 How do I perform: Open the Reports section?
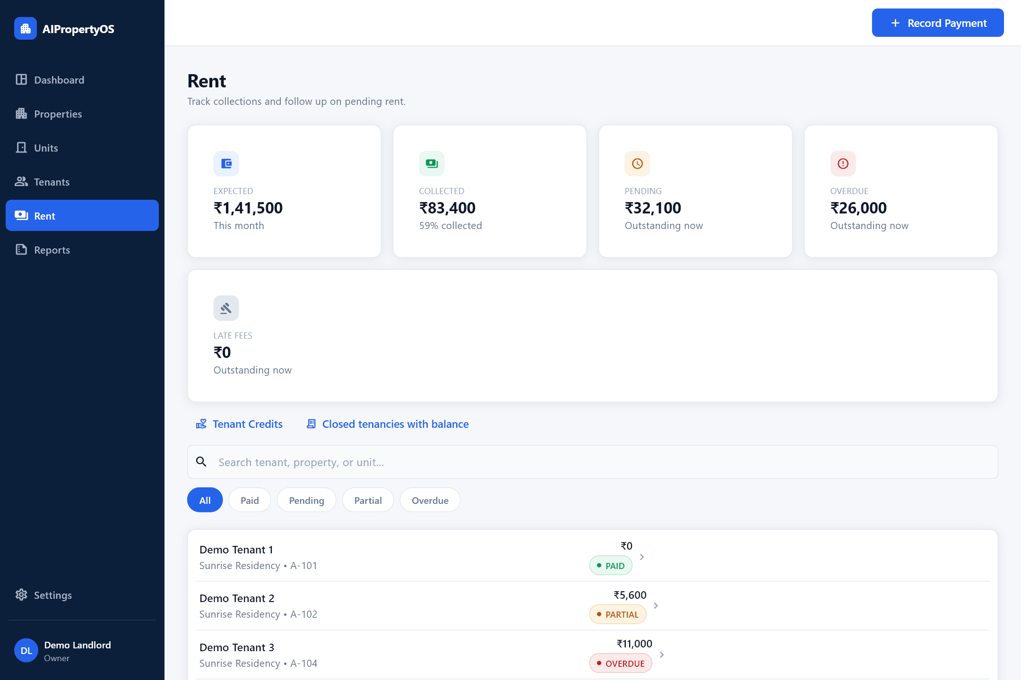coord(82,250)
